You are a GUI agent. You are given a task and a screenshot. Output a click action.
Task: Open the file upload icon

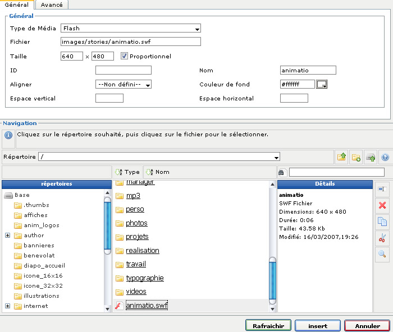click(371, 158)
